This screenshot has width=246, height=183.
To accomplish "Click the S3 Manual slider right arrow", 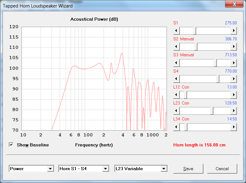I will point(233,63).
